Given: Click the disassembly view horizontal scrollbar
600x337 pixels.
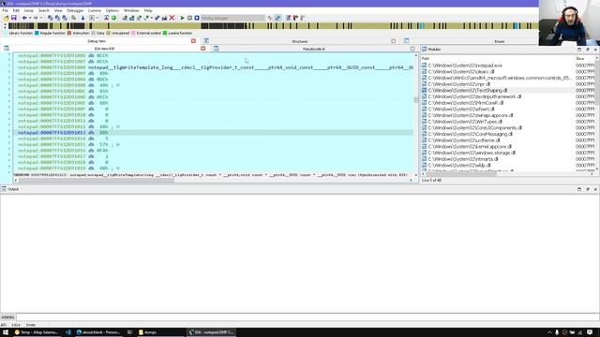Looking at the screenshot, I should pyautogui.click(x=213, y=180).
